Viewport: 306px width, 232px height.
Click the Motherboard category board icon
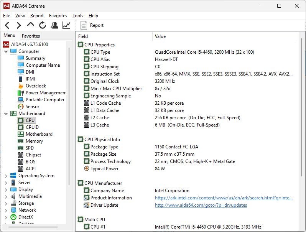(13, 114)
